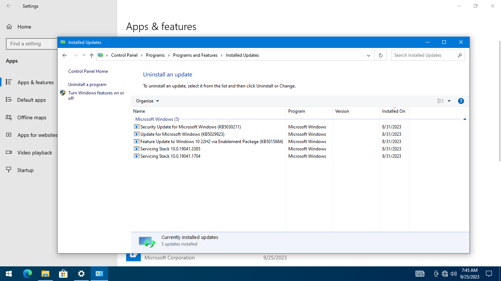Click Turn Windows features on or off

(x=96, y=95)
